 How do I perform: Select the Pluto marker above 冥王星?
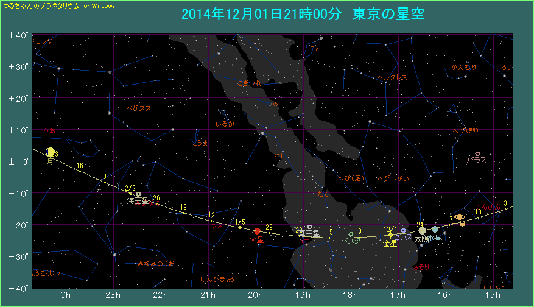[309, 227]
